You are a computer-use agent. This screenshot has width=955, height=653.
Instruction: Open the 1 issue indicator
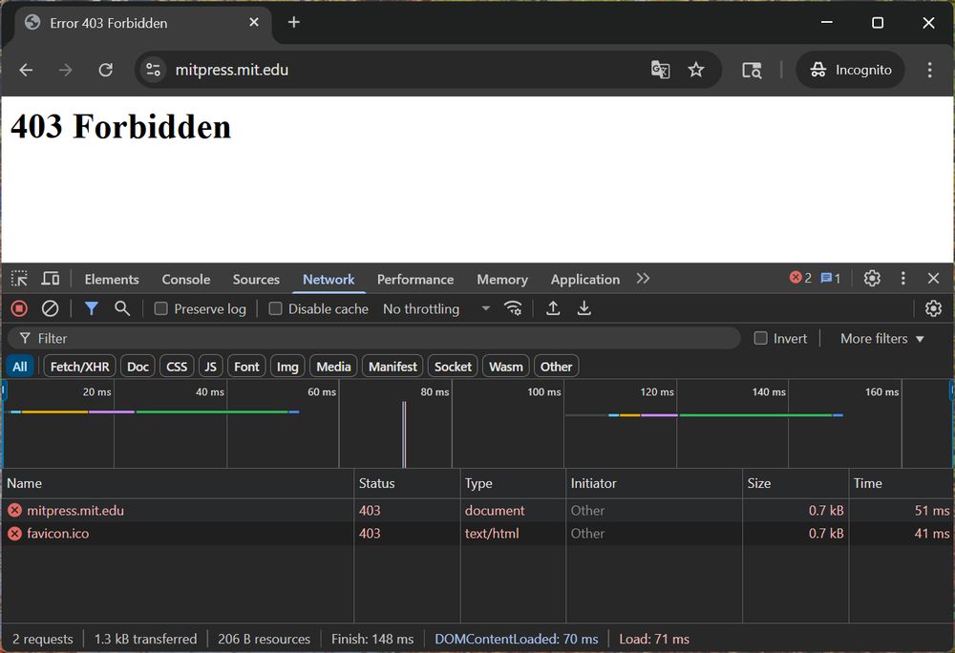[x=831, y=278]
